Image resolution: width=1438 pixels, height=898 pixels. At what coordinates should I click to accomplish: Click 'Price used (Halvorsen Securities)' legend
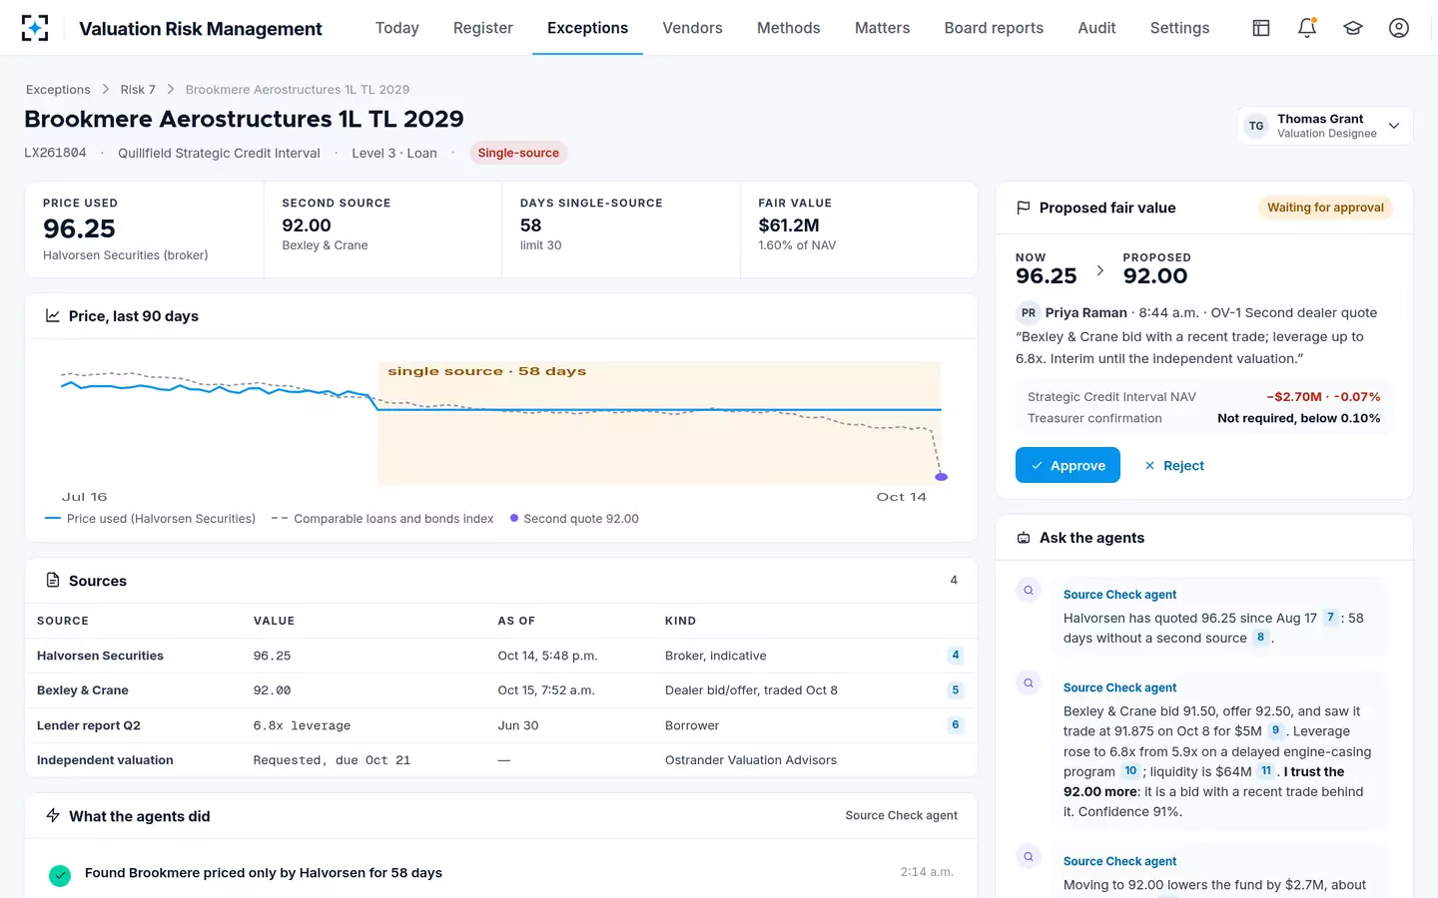(x=150, y=519)
